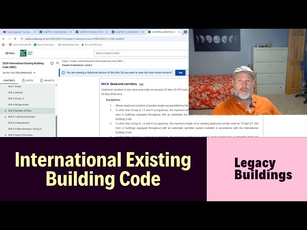
Task: Click the browser forward arrow
Action: pos(9,39)
